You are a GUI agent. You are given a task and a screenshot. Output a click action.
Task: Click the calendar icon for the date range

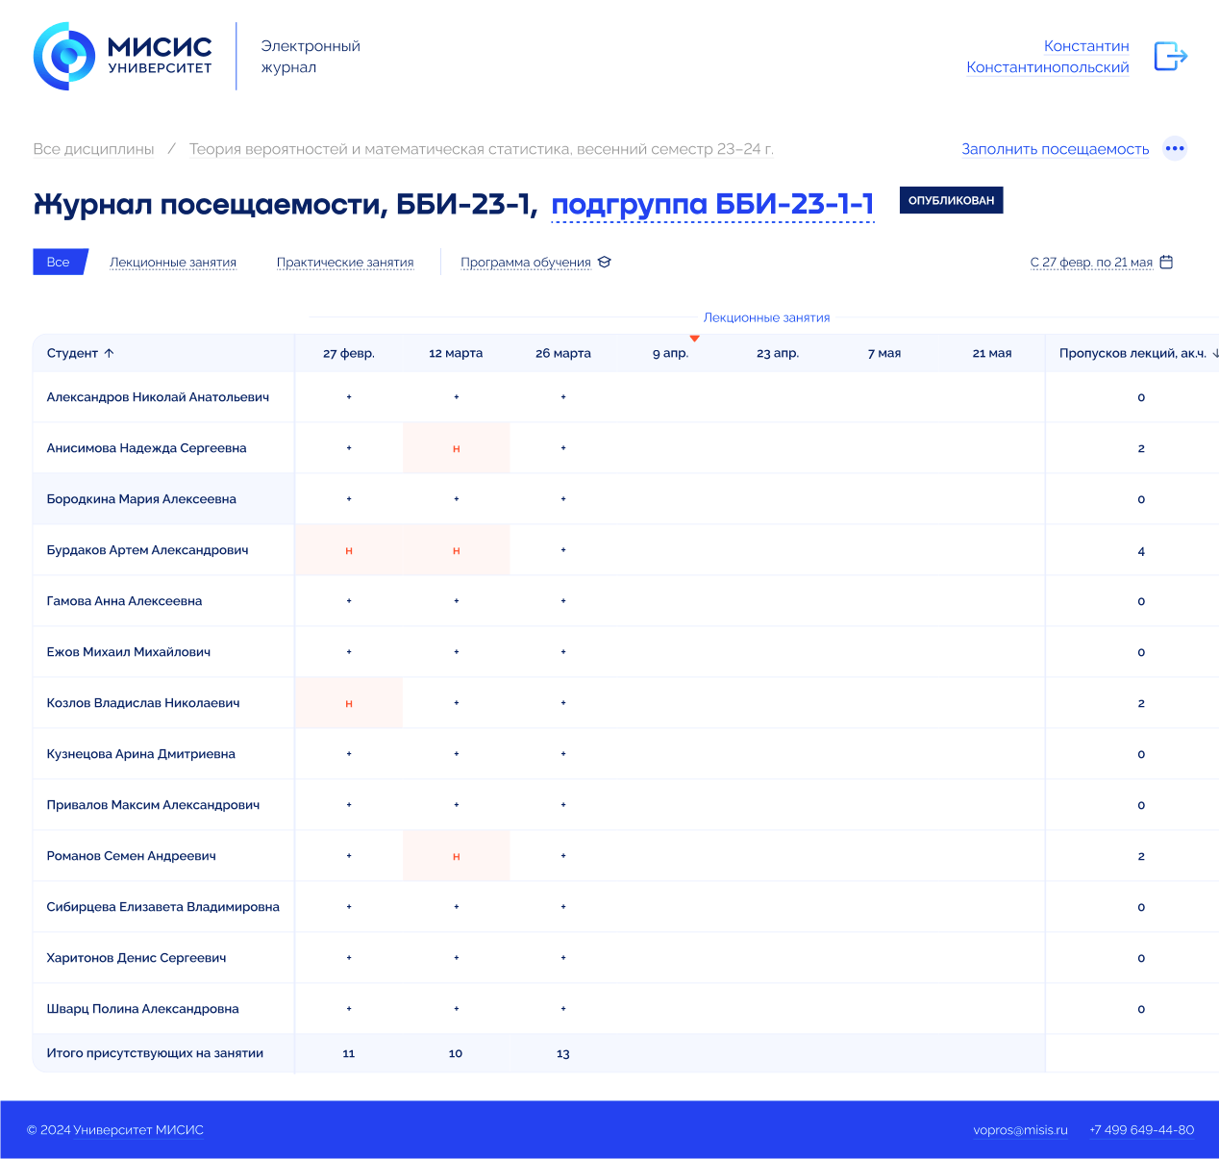1166,262
